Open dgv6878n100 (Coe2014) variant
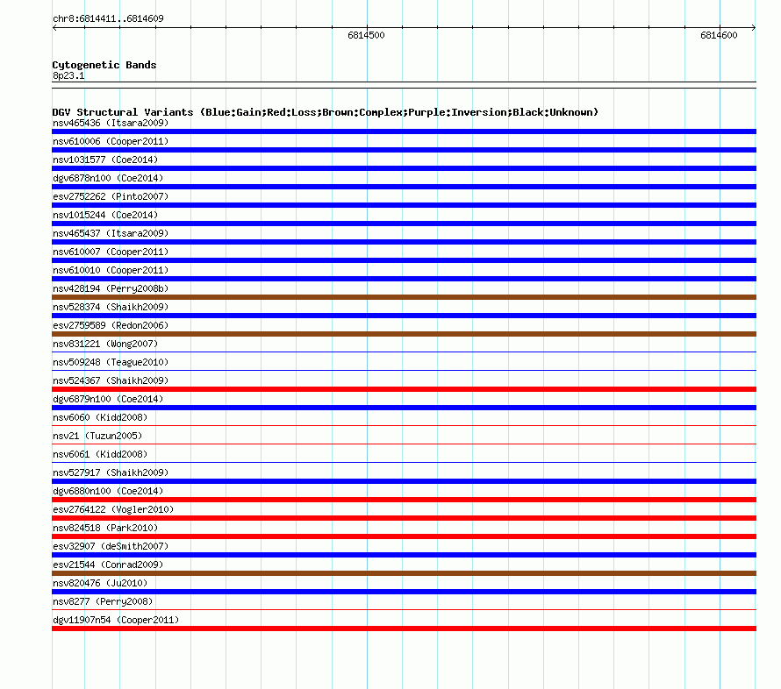The width and height of the screenshot is (781, 689). (x=108, y=178)
